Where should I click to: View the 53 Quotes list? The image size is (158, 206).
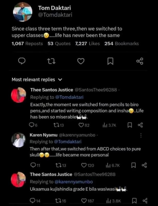59,44
